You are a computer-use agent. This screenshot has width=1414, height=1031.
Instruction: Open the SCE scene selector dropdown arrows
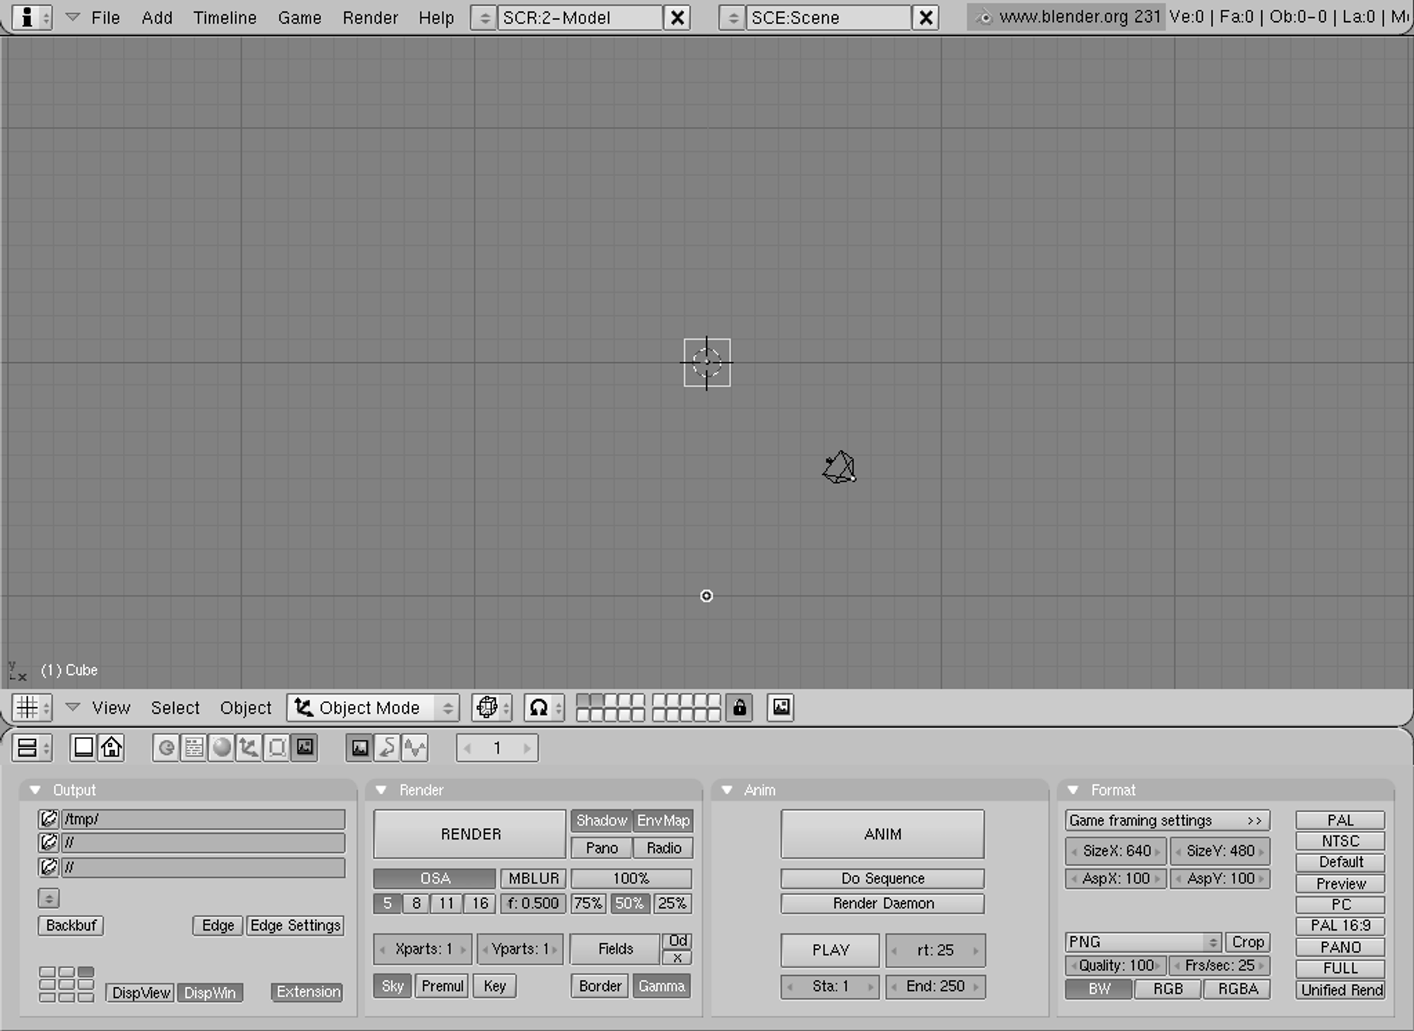[733, 18]
